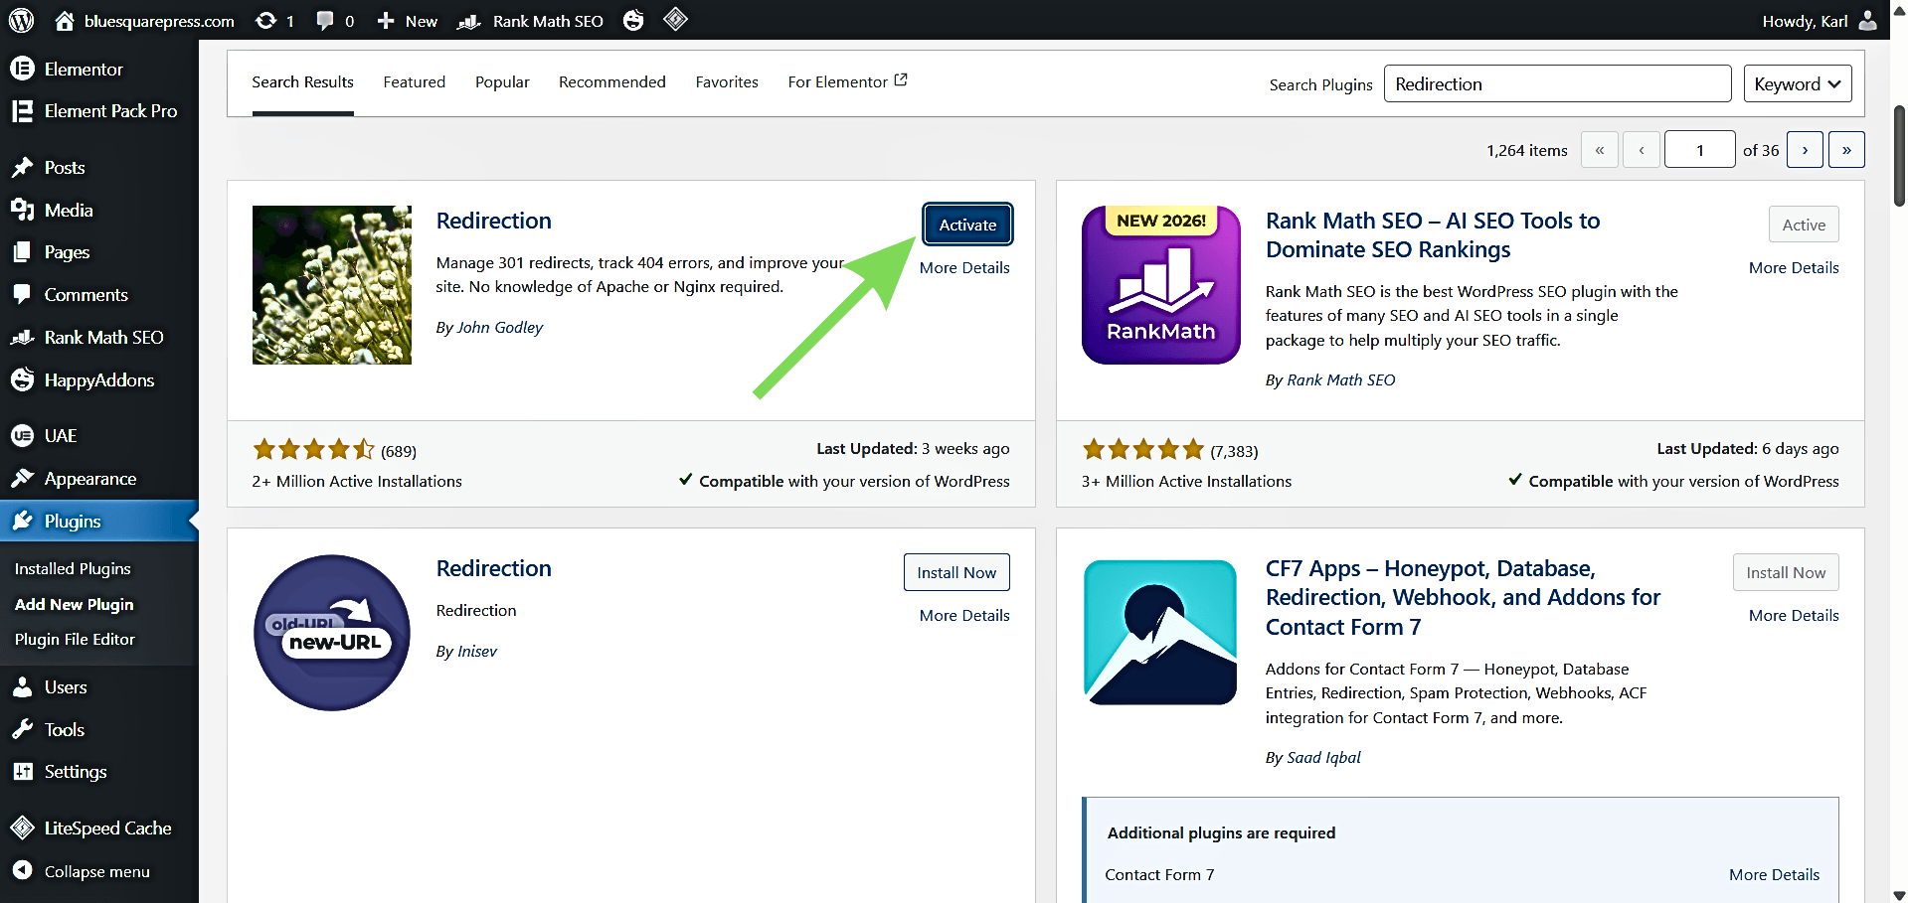Screen dimensions: 1908x903
Task: Open the updates icon in admin bar
Action: (265, 20)
